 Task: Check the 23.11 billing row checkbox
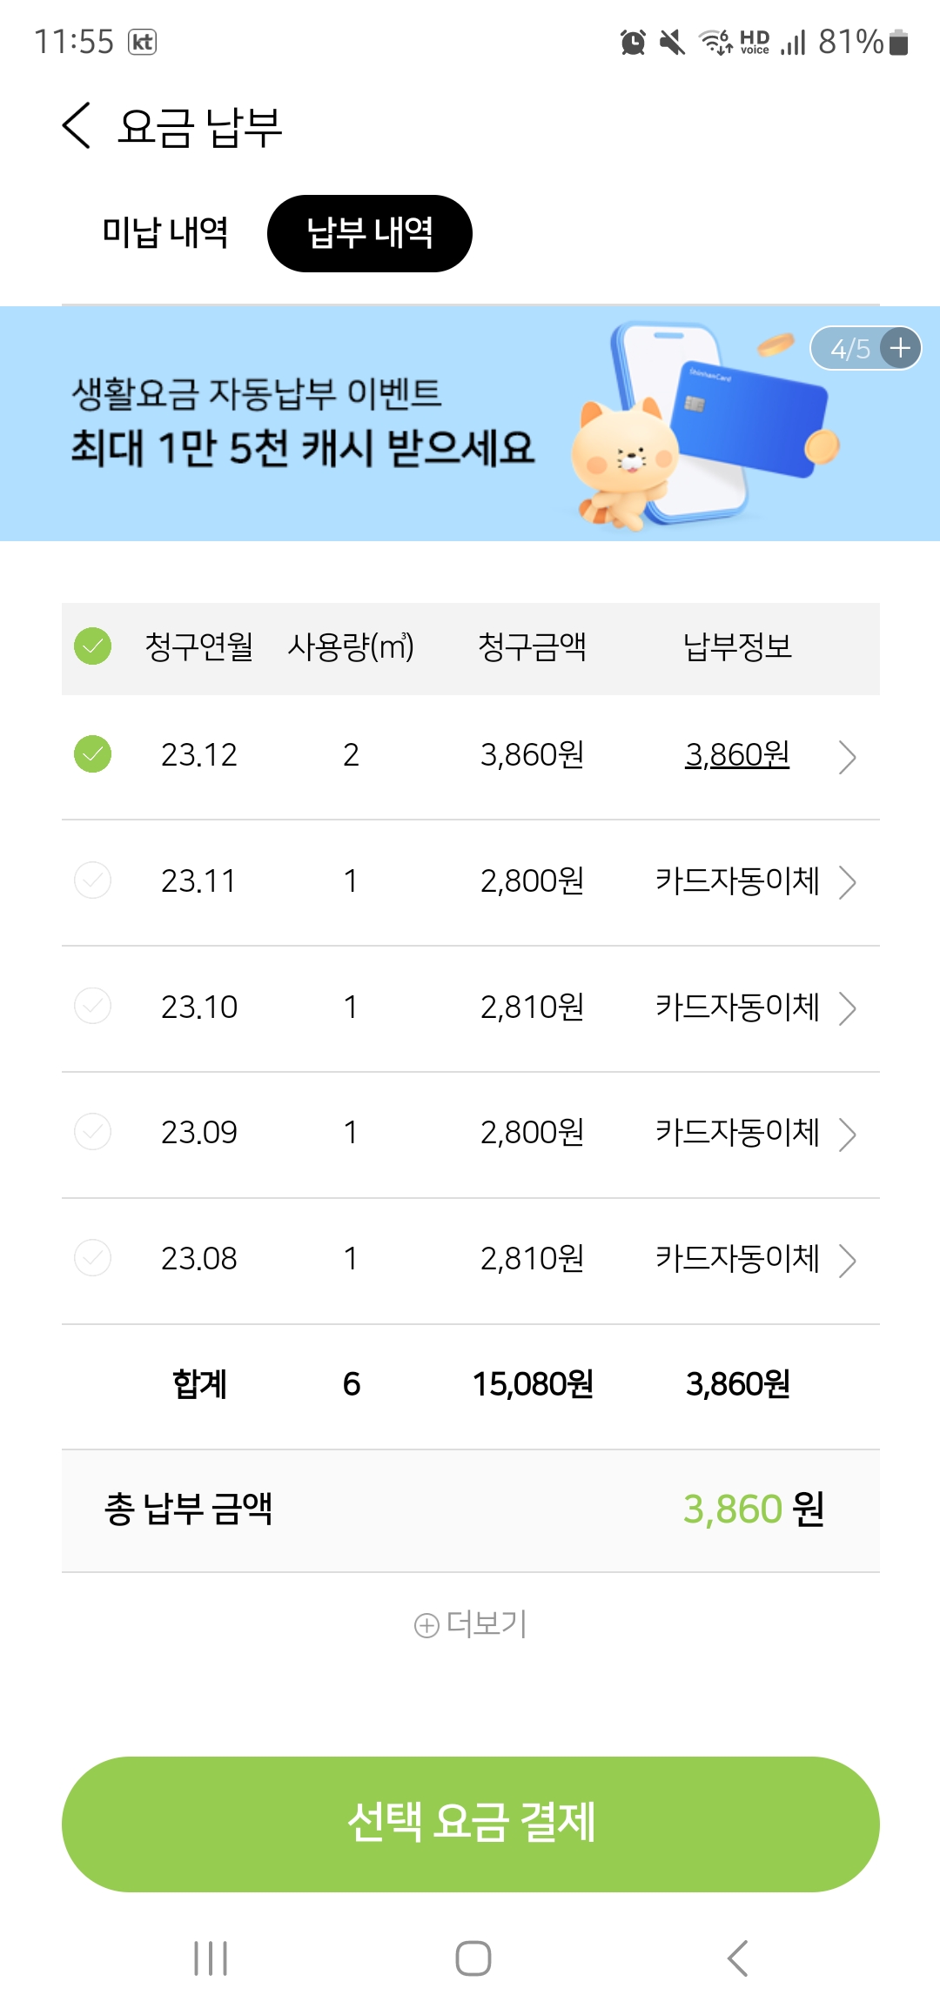[93, 880]
